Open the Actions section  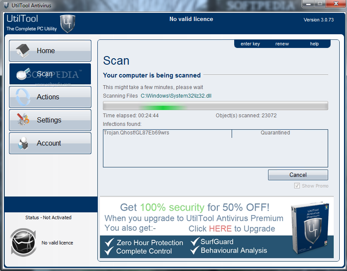50,97
